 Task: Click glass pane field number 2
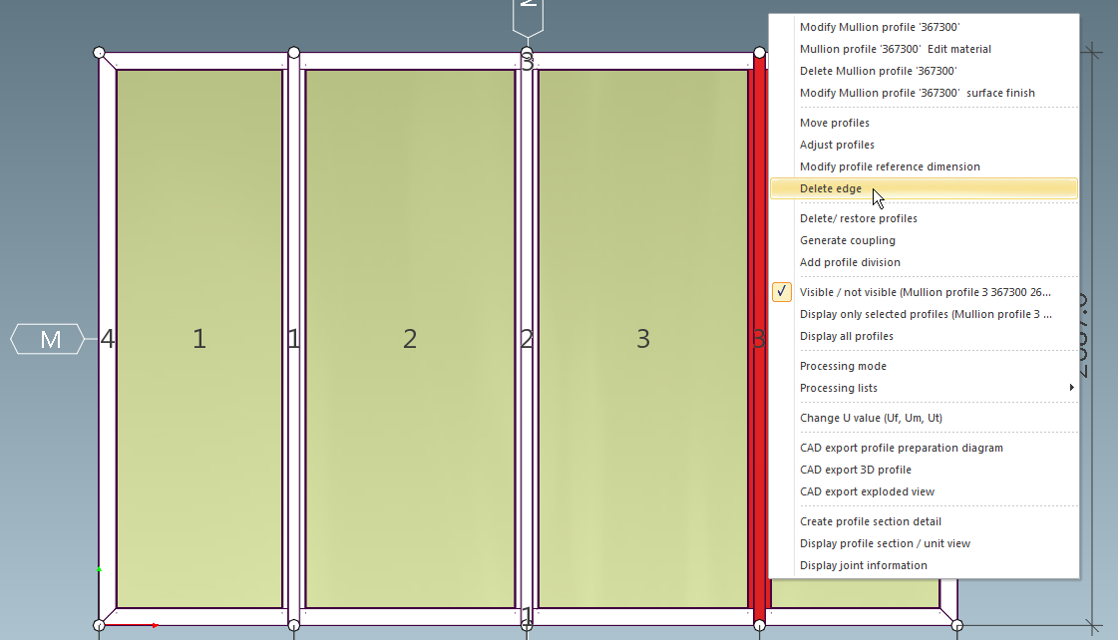pyautogui.click(x=409, y=339)
